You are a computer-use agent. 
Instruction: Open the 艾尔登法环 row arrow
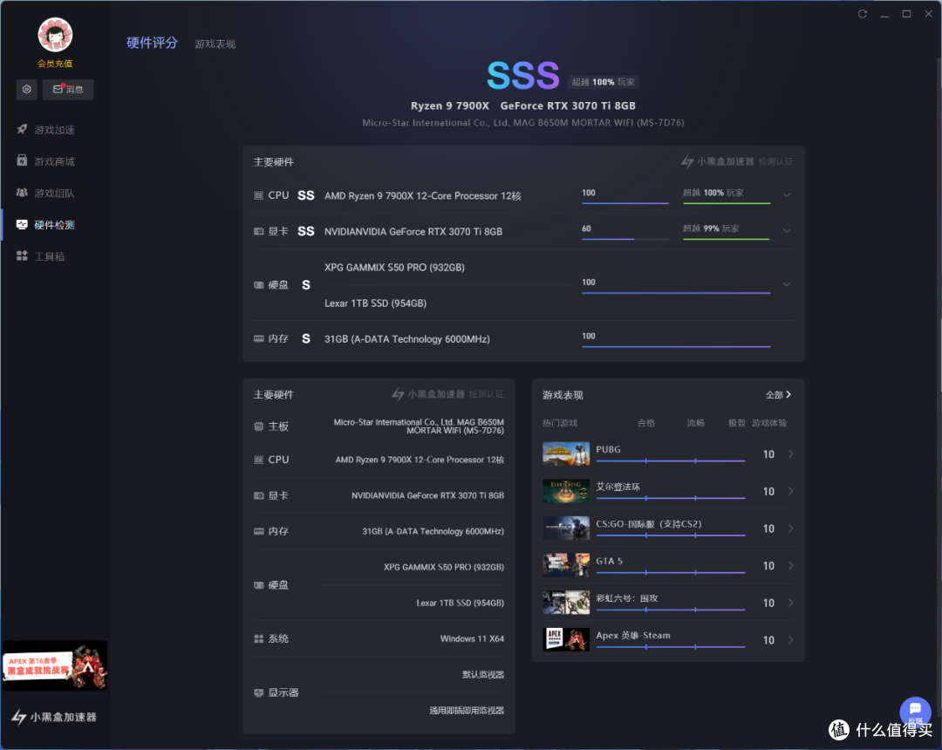[x=790, y=491]
